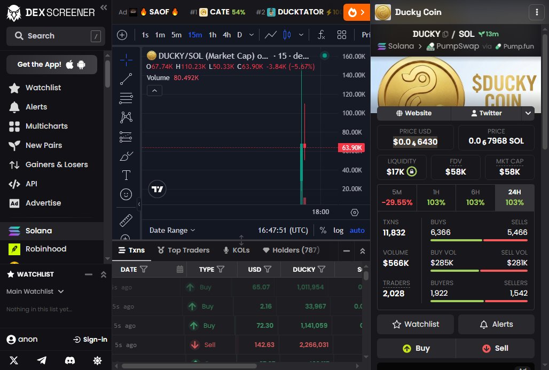Open the Discord social link
This screenshot has width=549, height=370.
69,360
